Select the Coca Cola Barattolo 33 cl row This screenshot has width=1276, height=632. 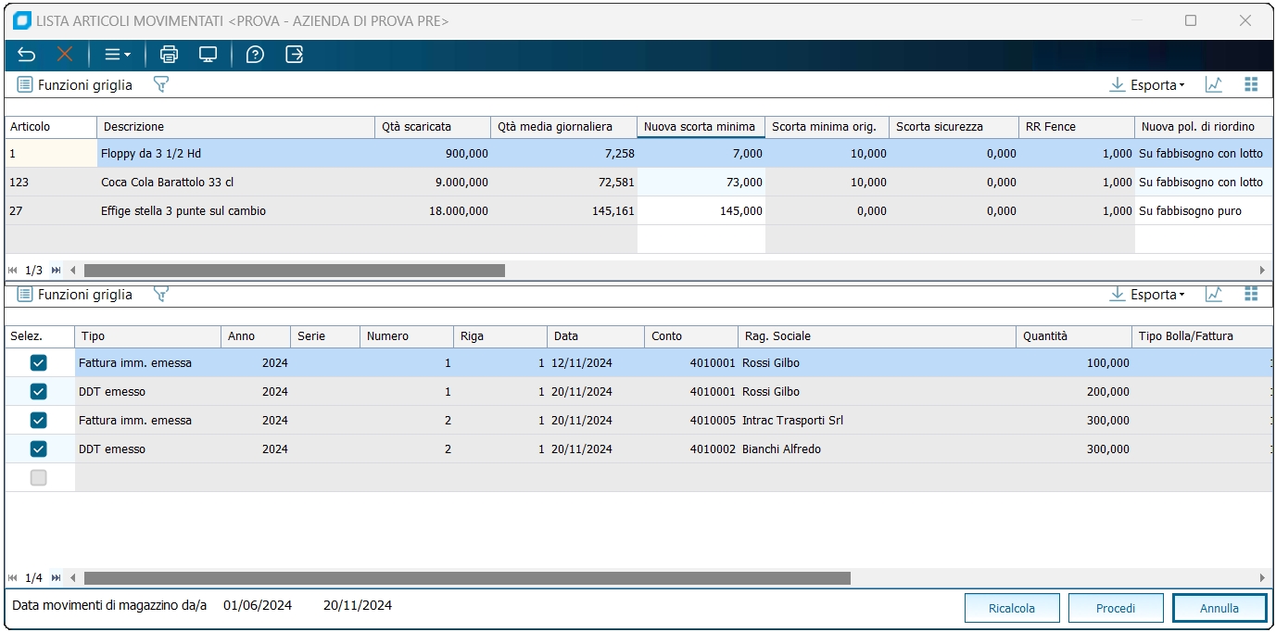(x=638, y=183)
